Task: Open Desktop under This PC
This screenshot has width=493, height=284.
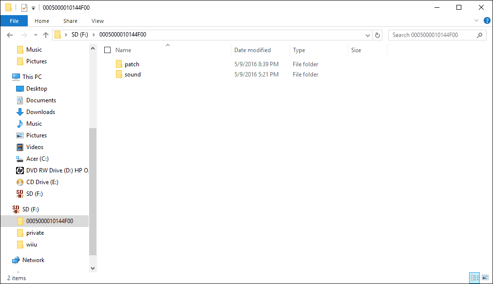Action: tap(37, 89)
